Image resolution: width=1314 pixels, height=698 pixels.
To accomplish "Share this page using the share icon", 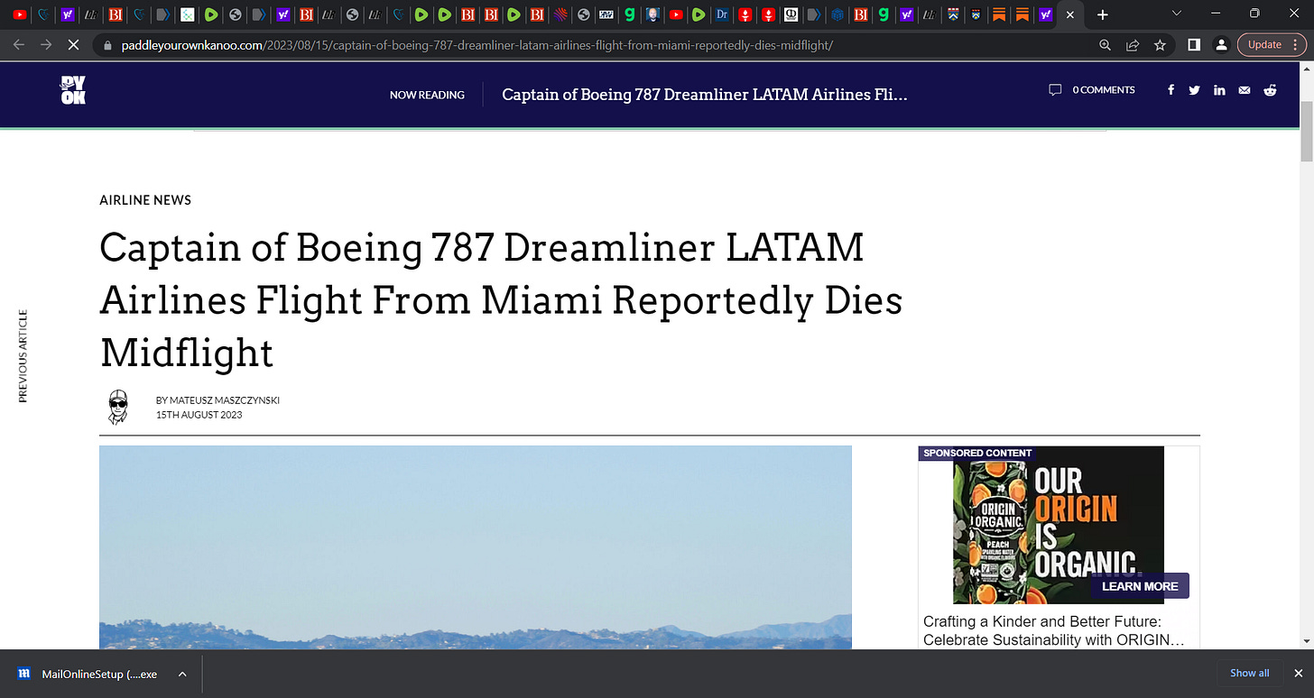I will point(1133,44).
